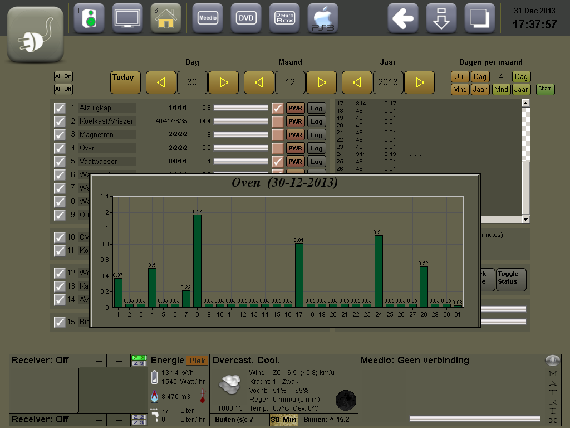Uncheck the Koelkast/Vriezer row checkbox
Image resolution: width=570 pixels, height=428 pixels.
click(60, 121)
